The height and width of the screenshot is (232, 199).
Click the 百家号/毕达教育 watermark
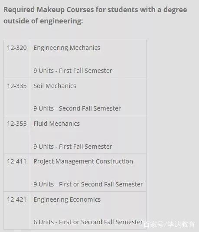pyautogui.click(x=169, y=225)
